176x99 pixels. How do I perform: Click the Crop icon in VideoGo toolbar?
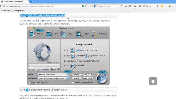(63, 34)
